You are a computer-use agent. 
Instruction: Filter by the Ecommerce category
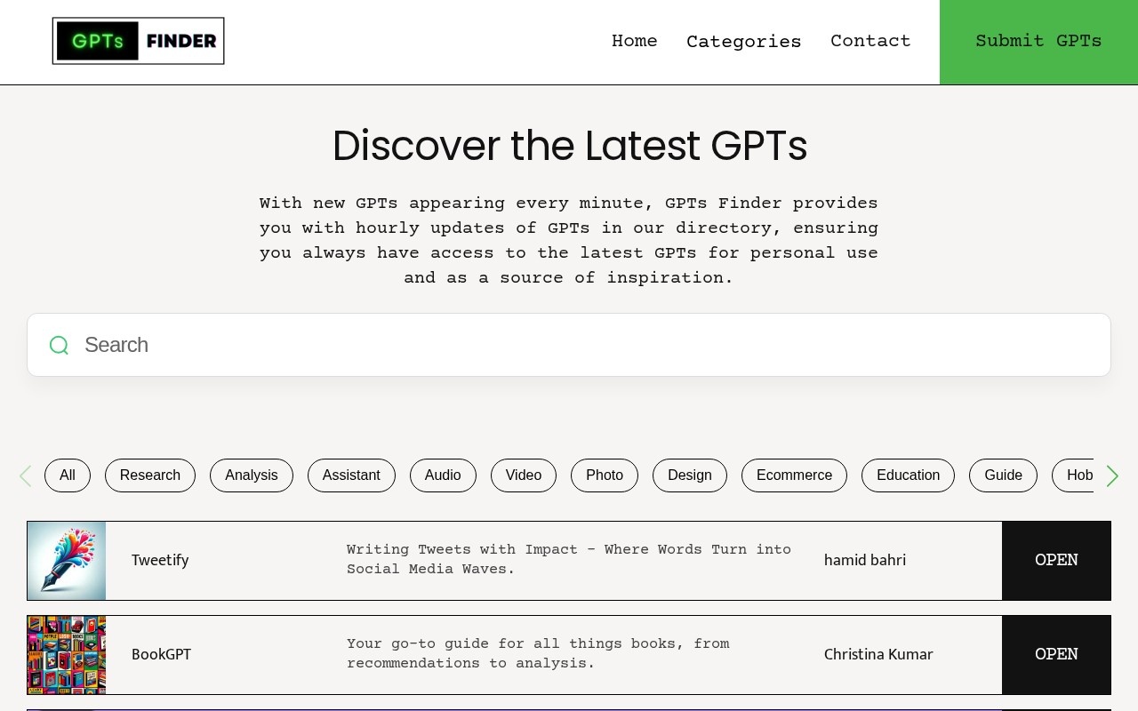(x=794, y=475)
